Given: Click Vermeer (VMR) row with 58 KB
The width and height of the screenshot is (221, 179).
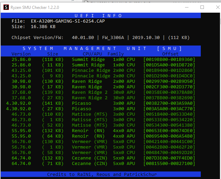Looking at the screenshot, I should click(x=103, y=153).
